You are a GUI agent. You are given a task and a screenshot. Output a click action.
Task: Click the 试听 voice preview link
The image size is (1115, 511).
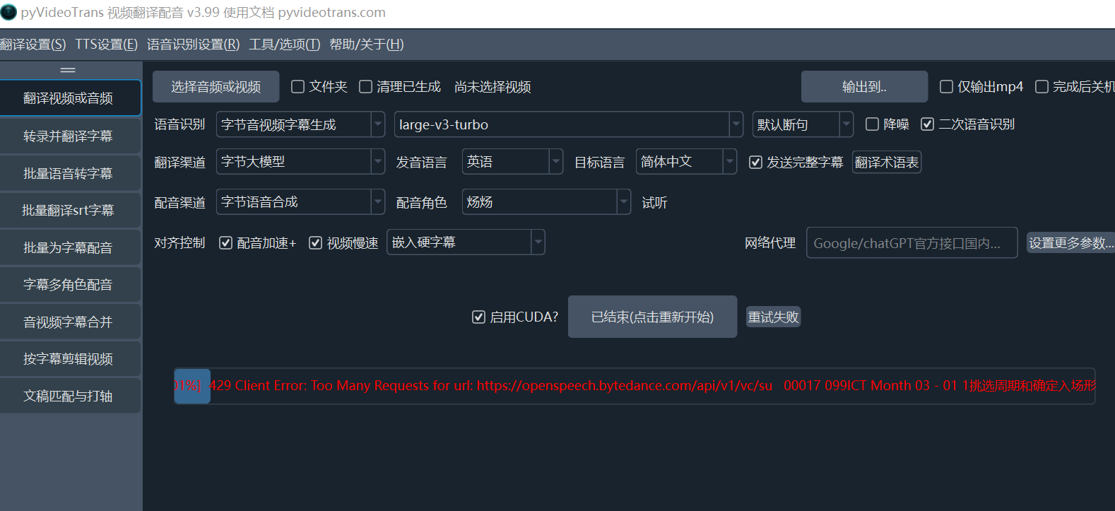coord(654,203)
